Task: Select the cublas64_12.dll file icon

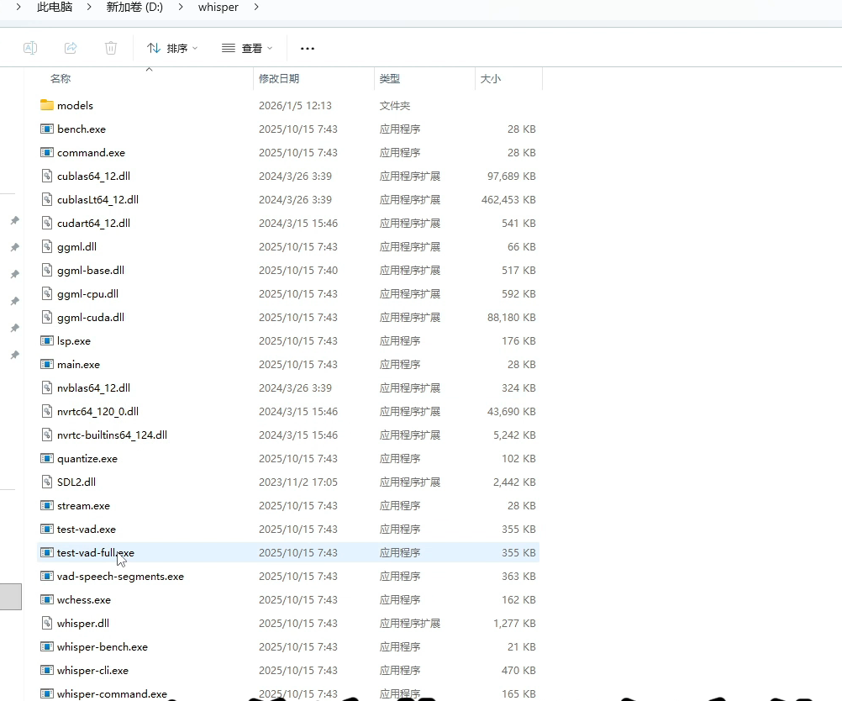Action: click(47, 176)
